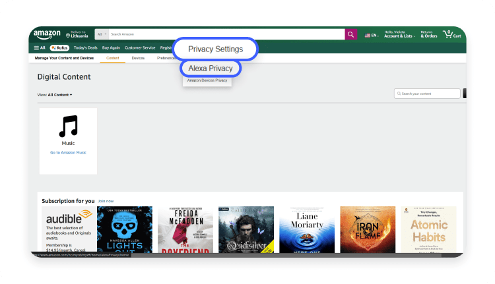Screen dimensions: 495x284
Task: Switch to the Devices tab
Action: (x=138, y=58)
